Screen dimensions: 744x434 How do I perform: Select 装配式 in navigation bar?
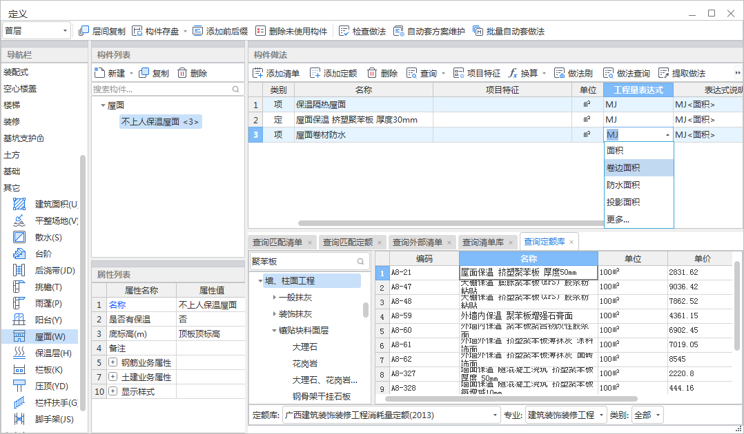16,72
